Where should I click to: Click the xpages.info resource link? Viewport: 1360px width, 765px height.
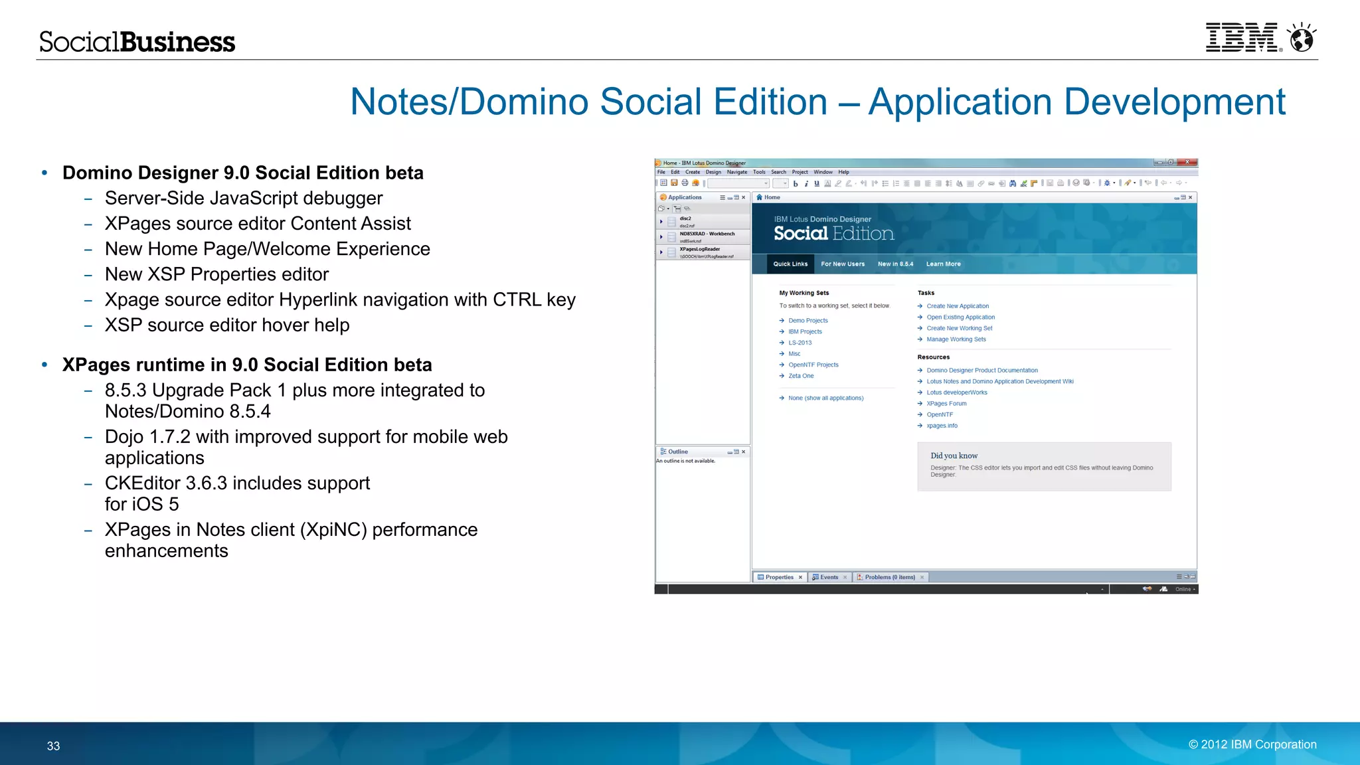942,426
